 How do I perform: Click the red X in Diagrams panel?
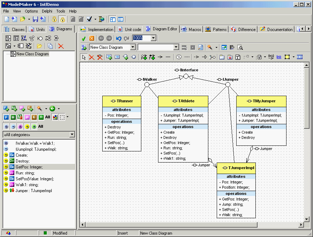tap(61, 46)
